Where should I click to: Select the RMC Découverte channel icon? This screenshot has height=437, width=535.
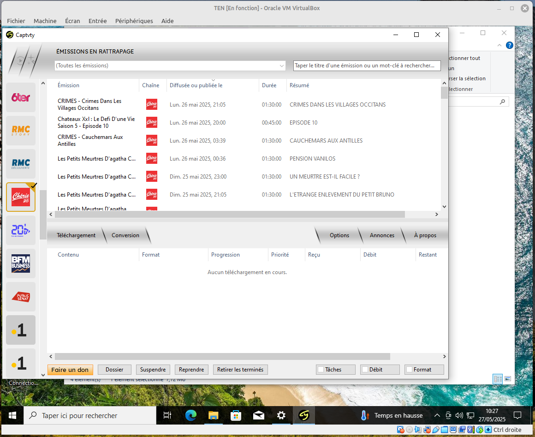[21, 164]
